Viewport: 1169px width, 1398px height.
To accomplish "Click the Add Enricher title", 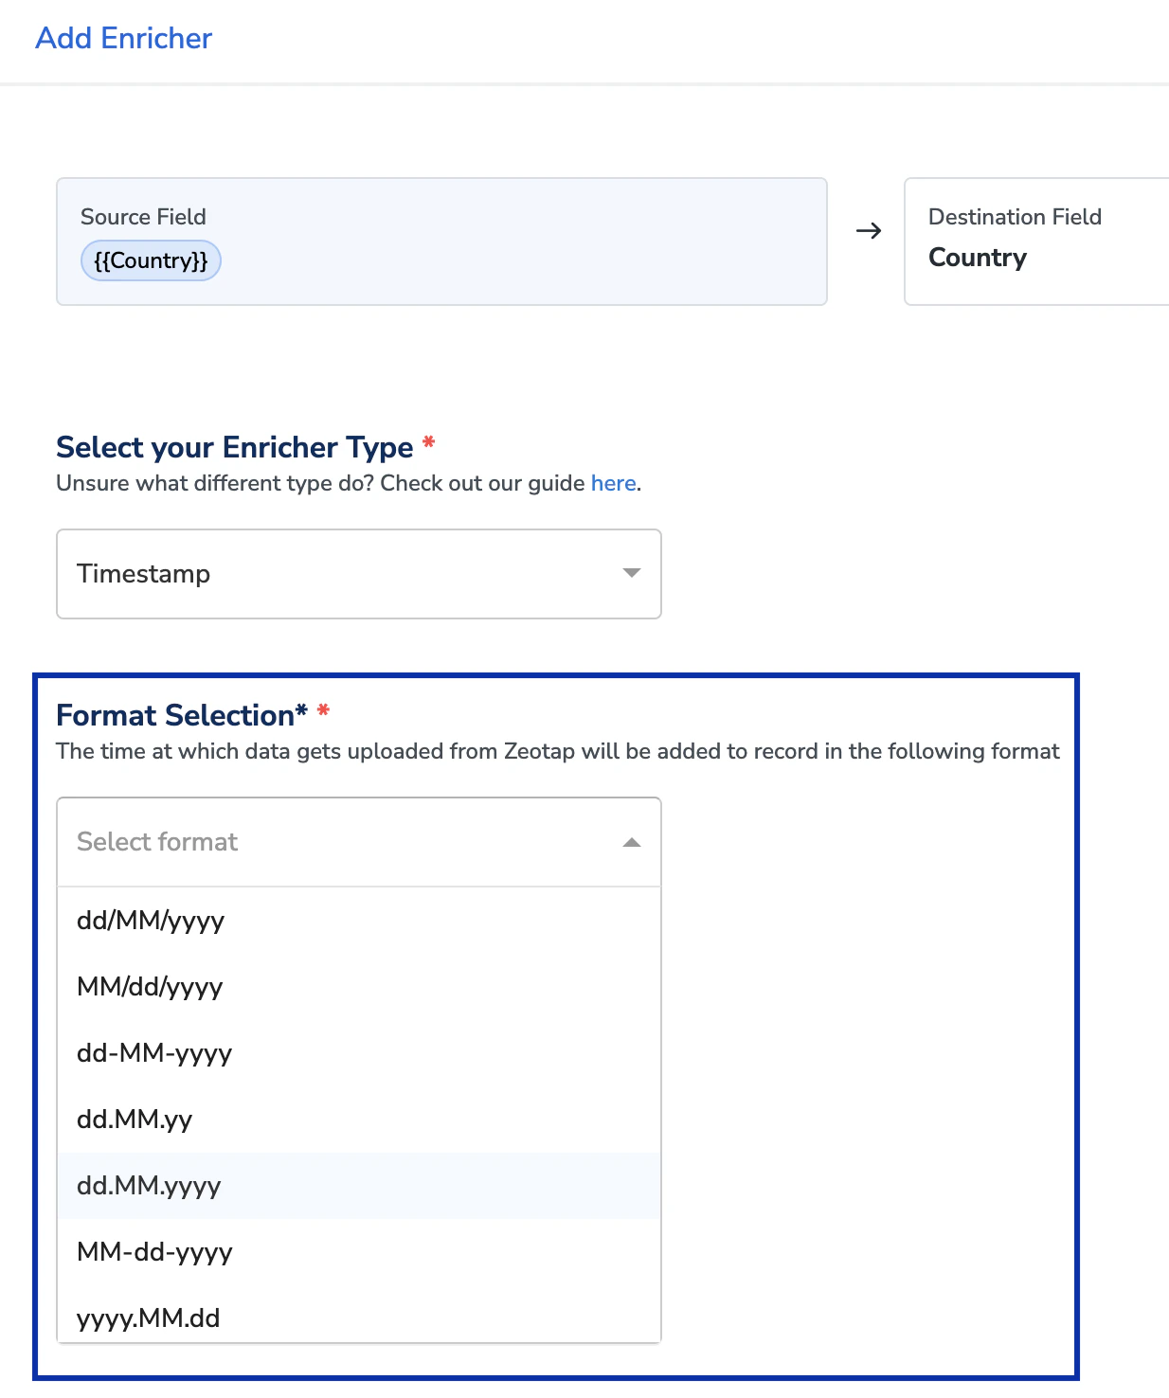I will (124, 38).
